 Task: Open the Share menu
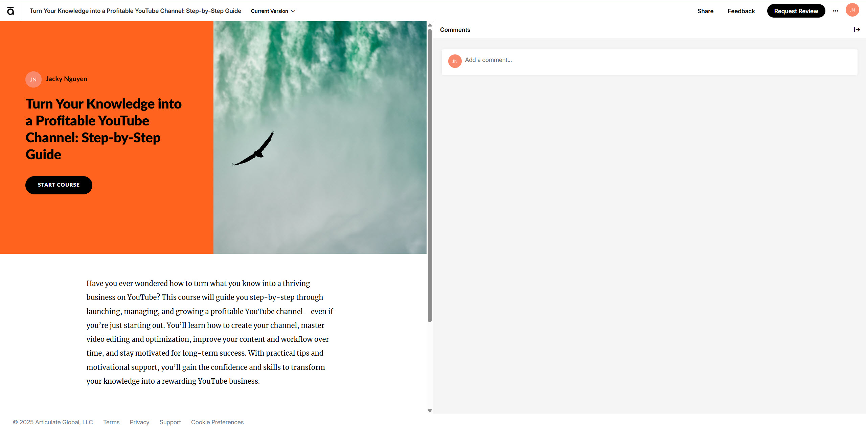(x=705, y=11)
